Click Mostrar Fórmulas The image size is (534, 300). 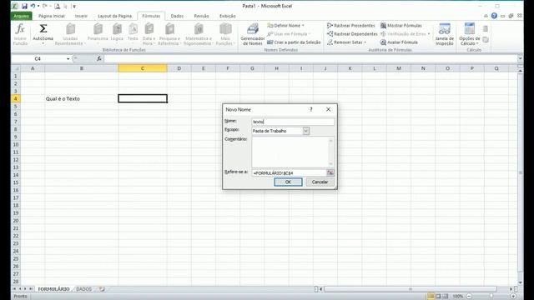click(x=400, y=26)
